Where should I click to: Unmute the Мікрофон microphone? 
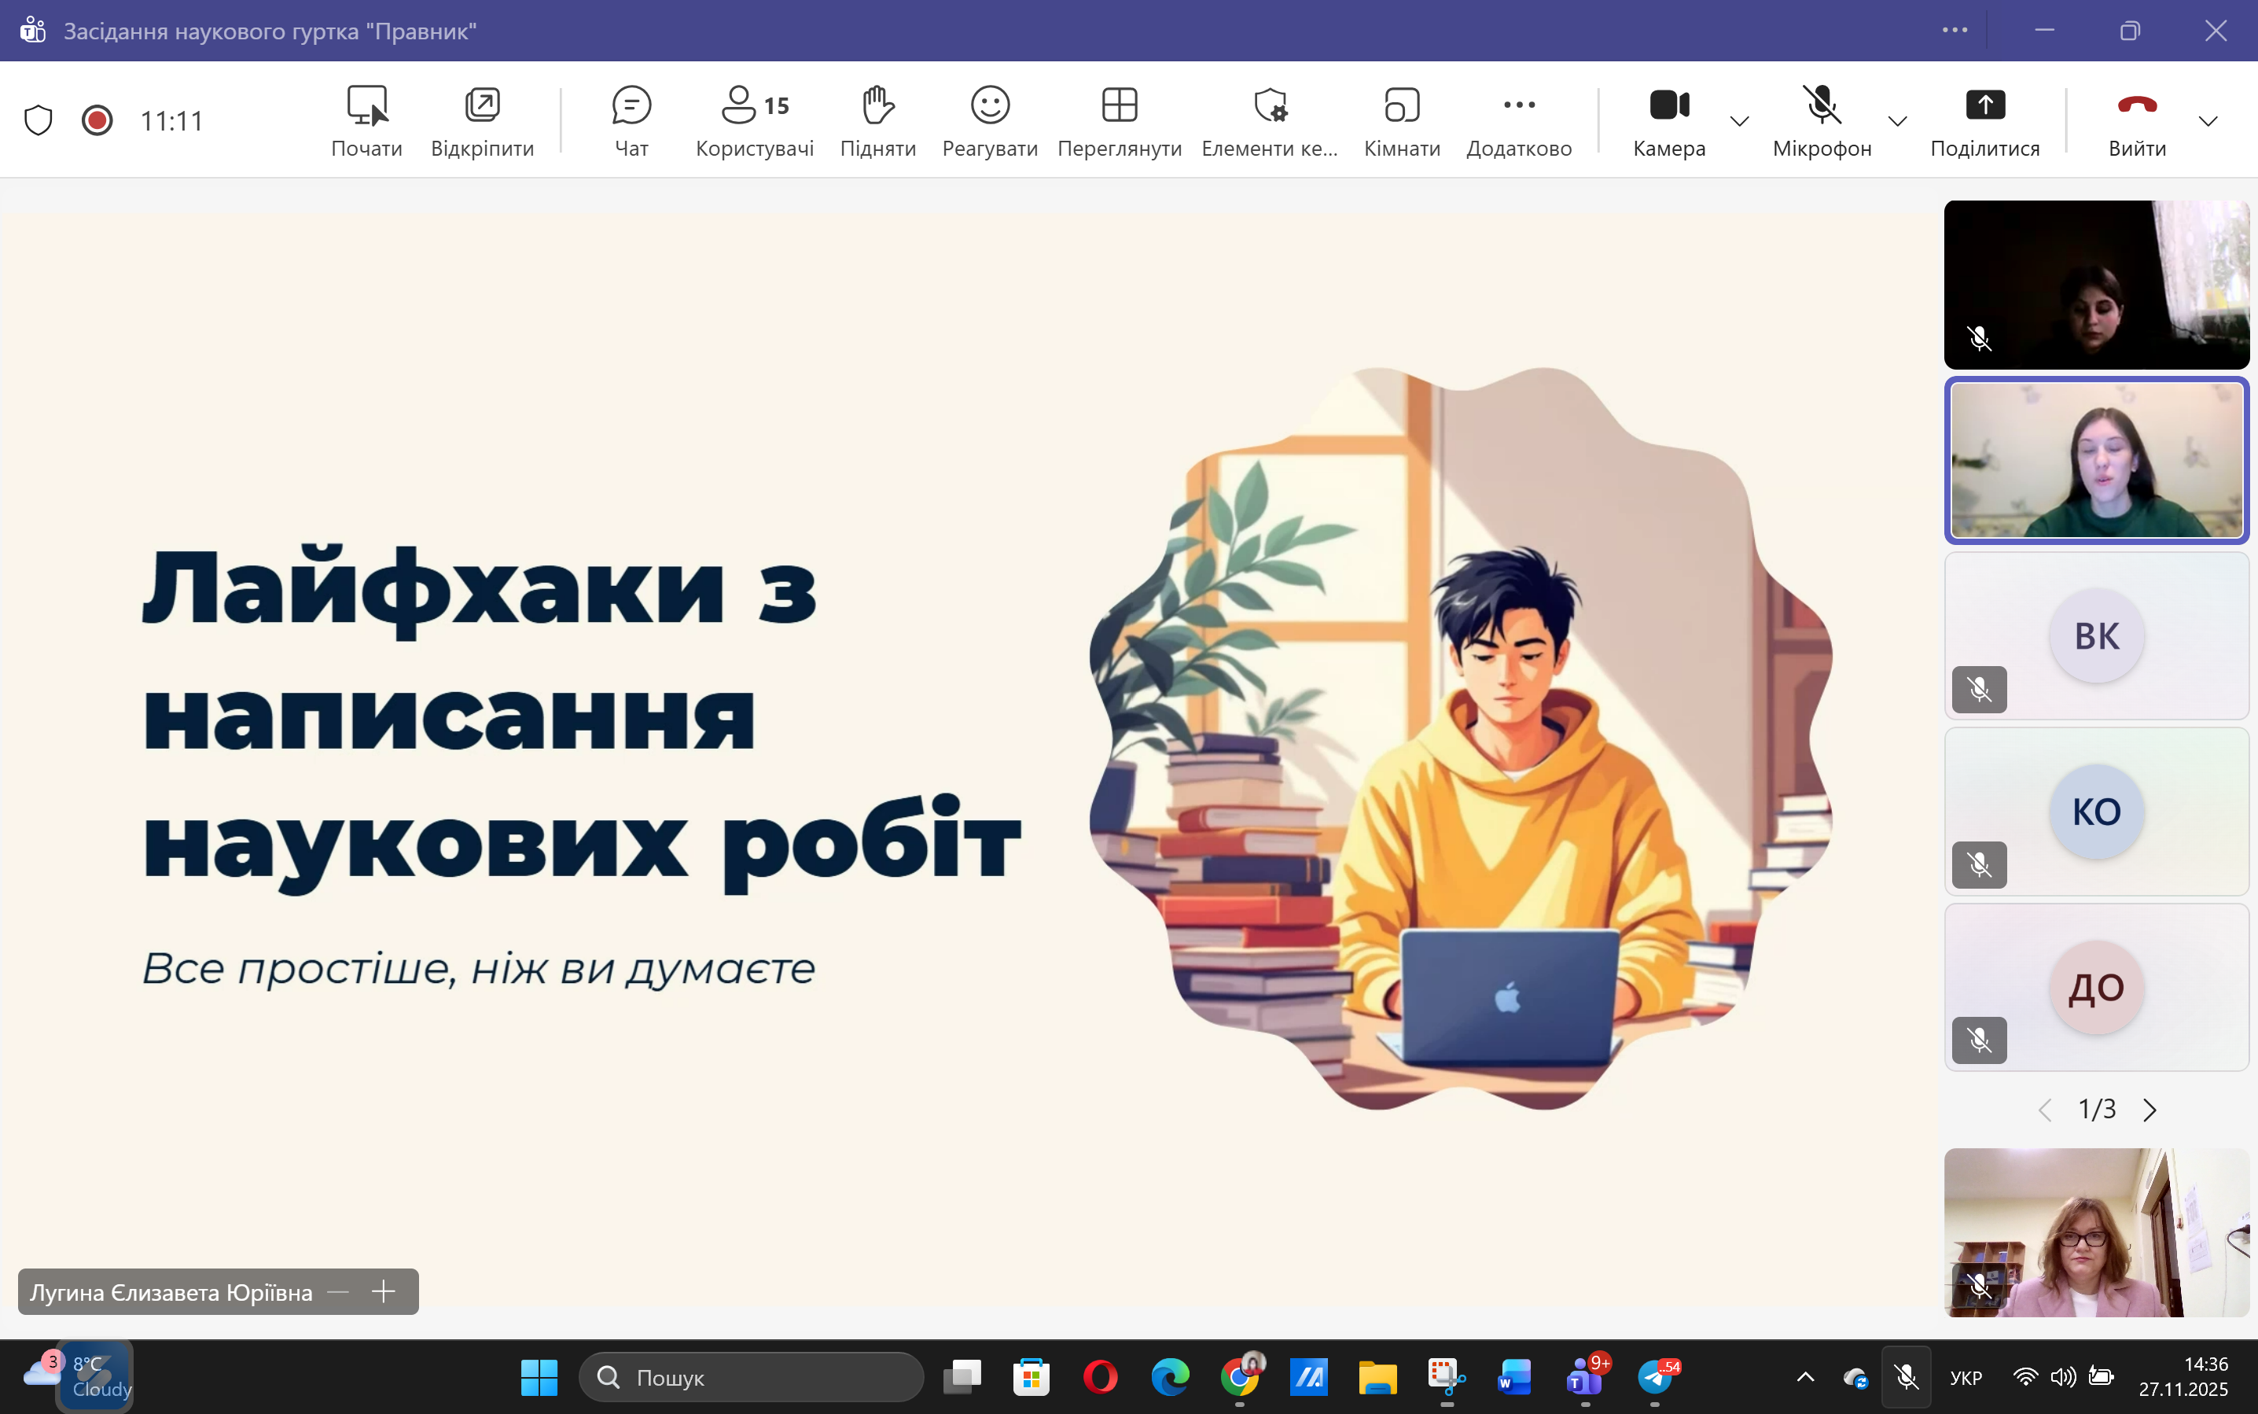1822,120
